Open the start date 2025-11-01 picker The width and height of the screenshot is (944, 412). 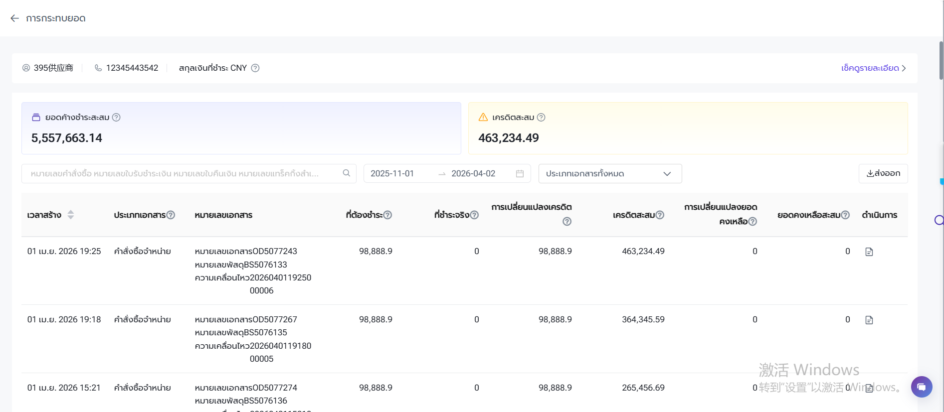pos(392,174)
